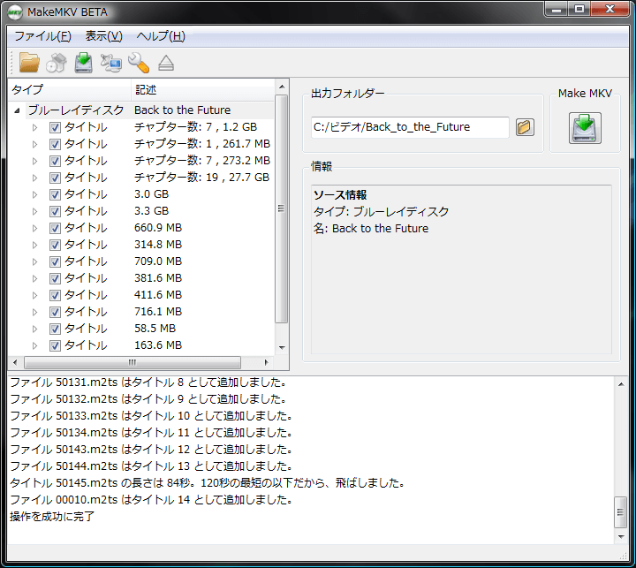Click the log panel scrollbar thumb
The width and height of the screenshot is (636, 568).
point(621,512)
